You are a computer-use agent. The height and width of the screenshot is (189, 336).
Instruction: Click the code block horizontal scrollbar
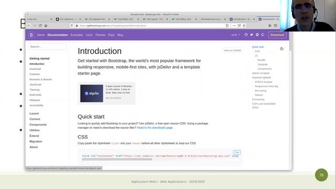pyautogui.click(x=117, y=159)
